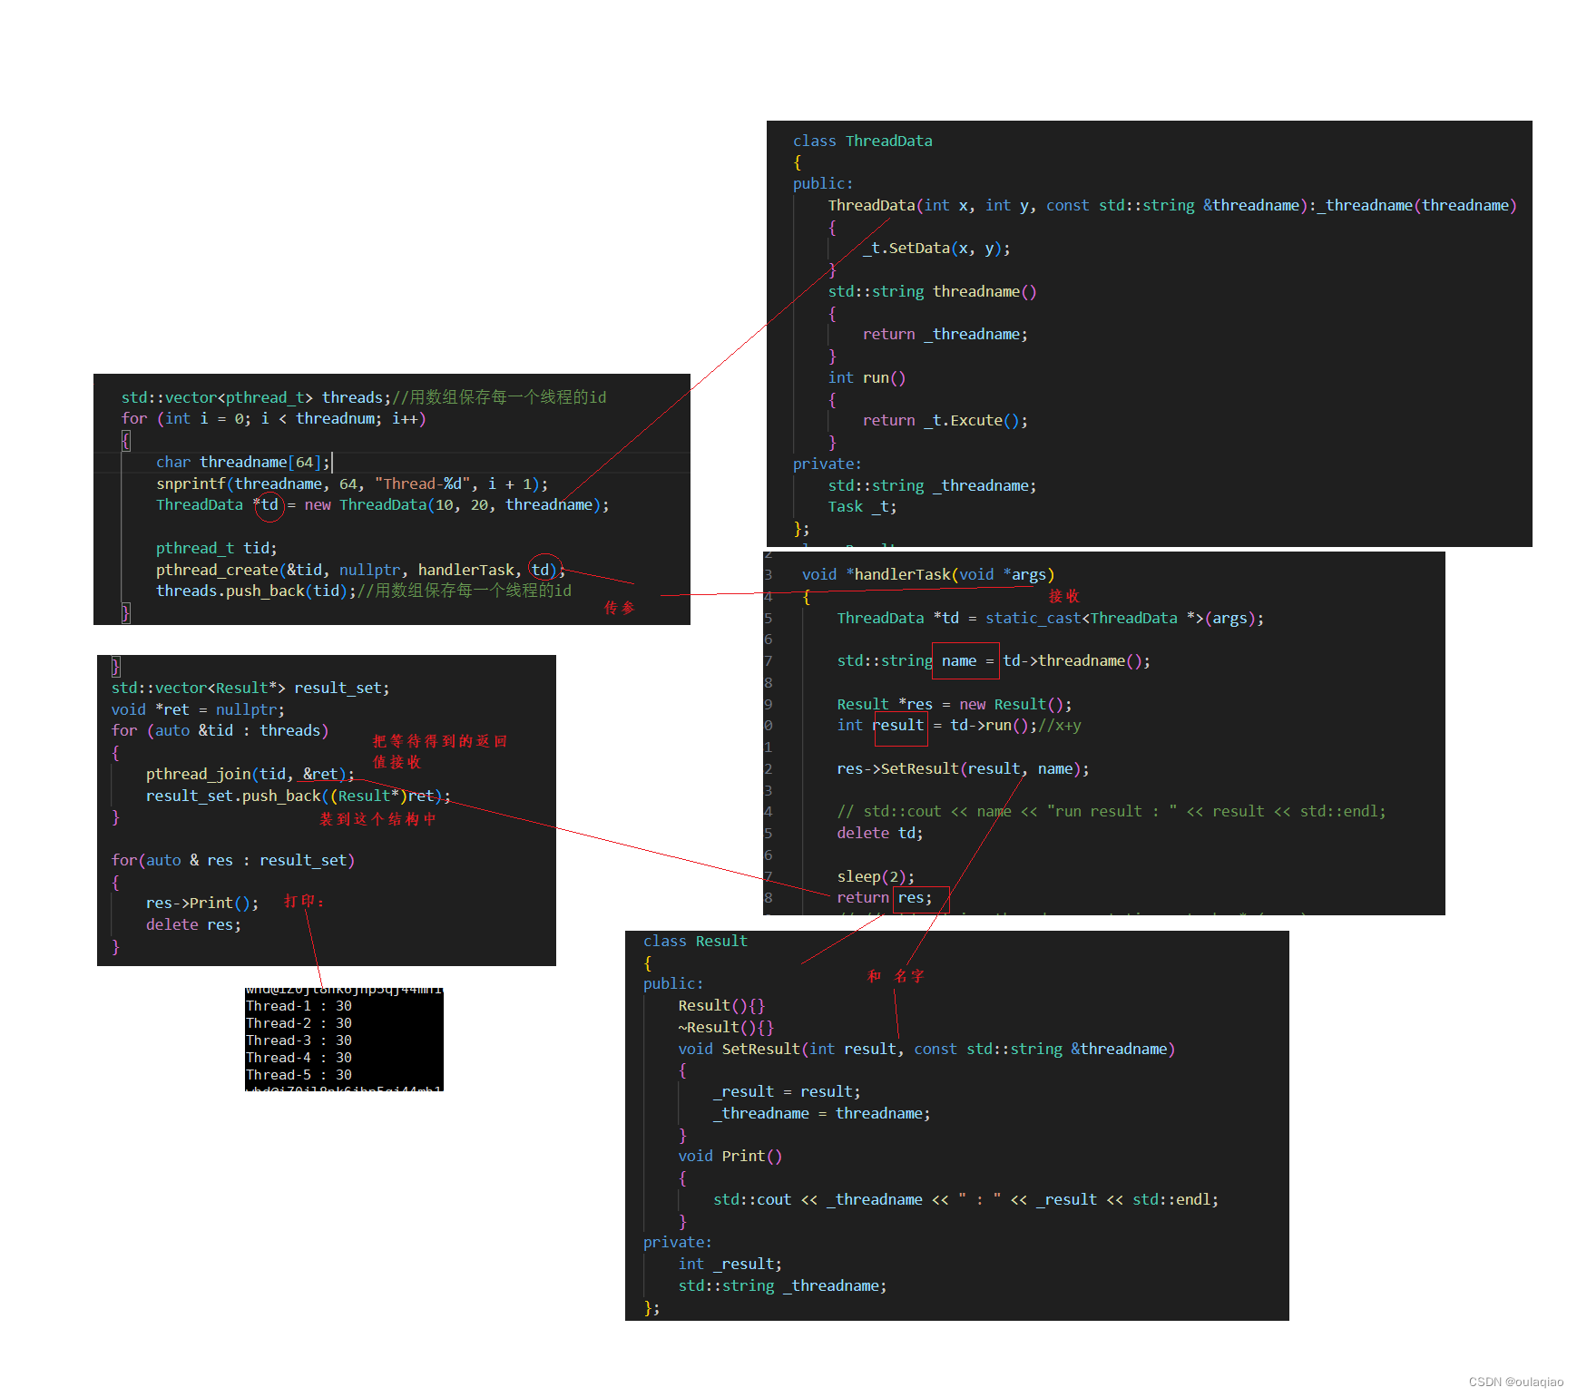Select 'for (int i = 0; i < threadnum; i++)'

click(x=273, y=418)
